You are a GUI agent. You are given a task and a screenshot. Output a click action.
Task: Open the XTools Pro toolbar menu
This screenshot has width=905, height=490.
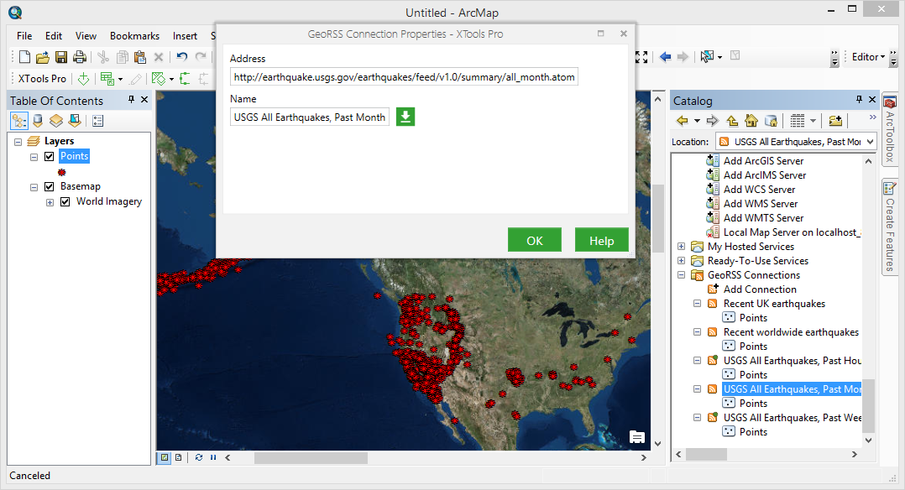(x=42, y=79)
